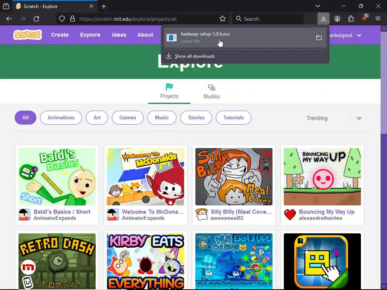Image resolution: width=387 pixels, height=290 pixels.
Task: Close the Scratch - Explore tab
Action: tap(91, 6)
